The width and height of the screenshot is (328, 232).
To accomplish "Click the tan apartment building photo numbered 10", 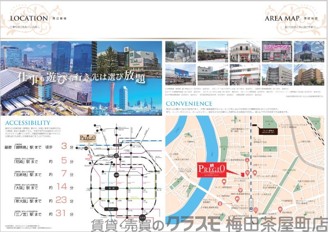I will [x=309, y=74].
